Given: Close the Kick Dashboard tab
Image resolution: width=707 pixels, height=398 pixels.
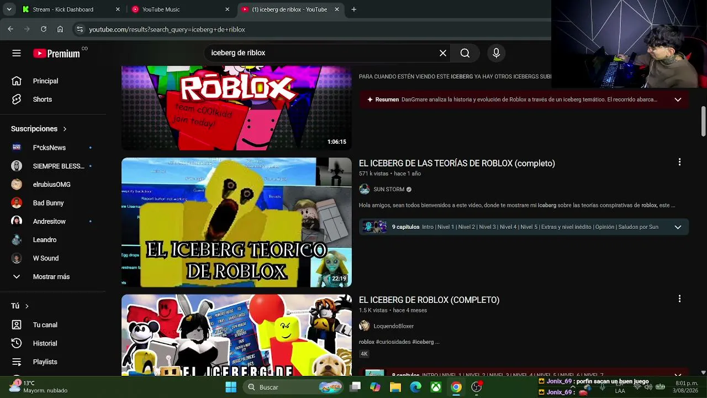Looking at the screenshot, I should [118, 9].
